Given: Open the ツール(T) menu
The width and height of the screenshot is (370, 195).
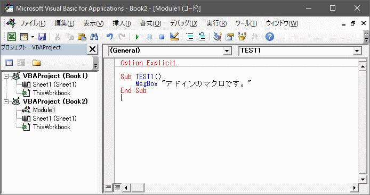Looking at the screenshot, I should pos(246,23).
